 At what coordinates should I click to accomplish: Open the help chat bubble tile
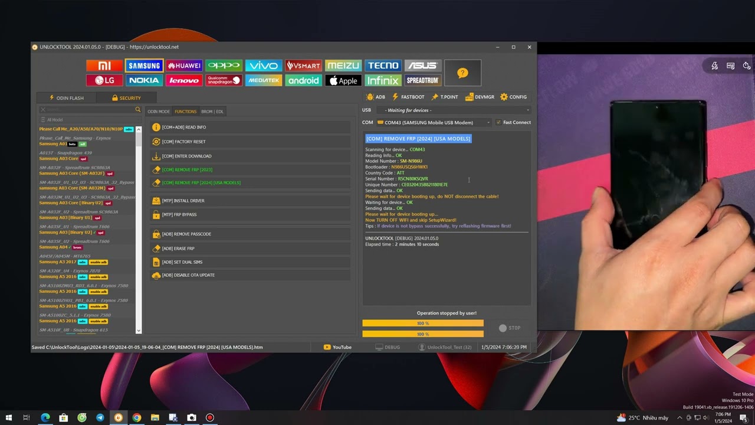tap(462, 73)
